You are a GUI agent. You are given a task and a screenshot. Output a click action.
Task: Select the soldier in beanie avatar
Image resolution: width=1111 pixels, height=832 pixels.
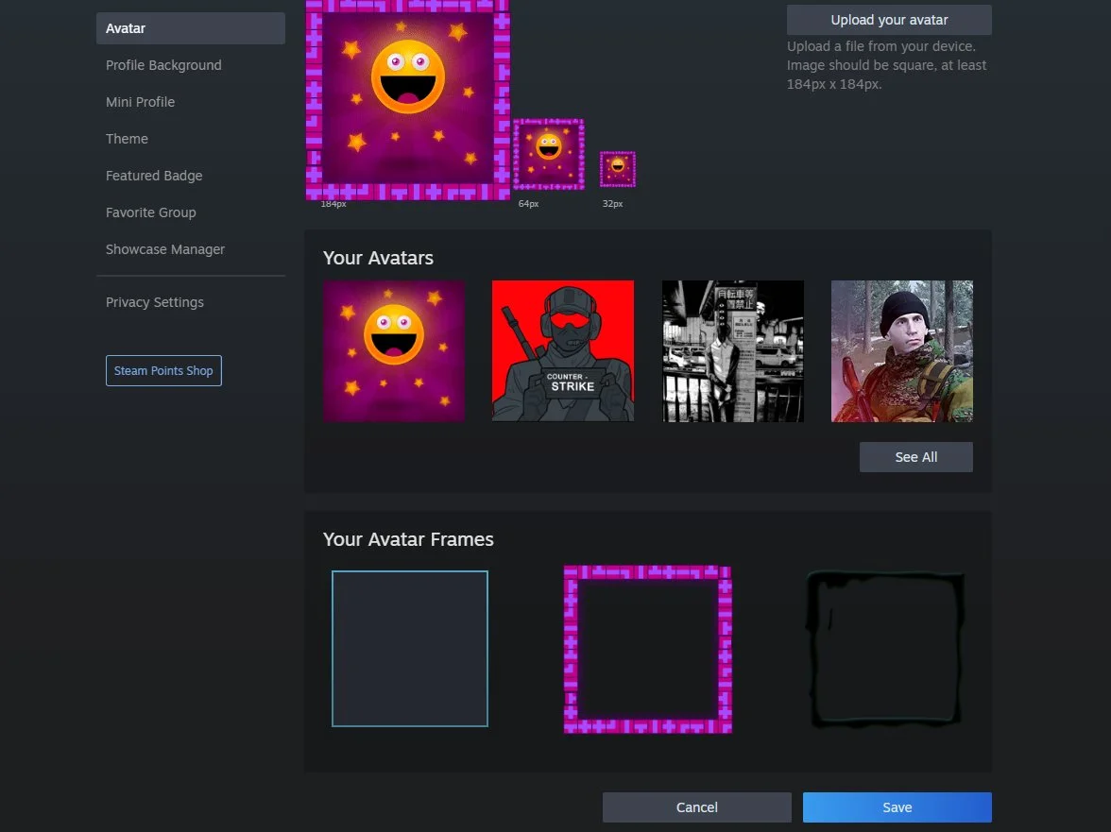pyautogui.click(x=902, y=350)
